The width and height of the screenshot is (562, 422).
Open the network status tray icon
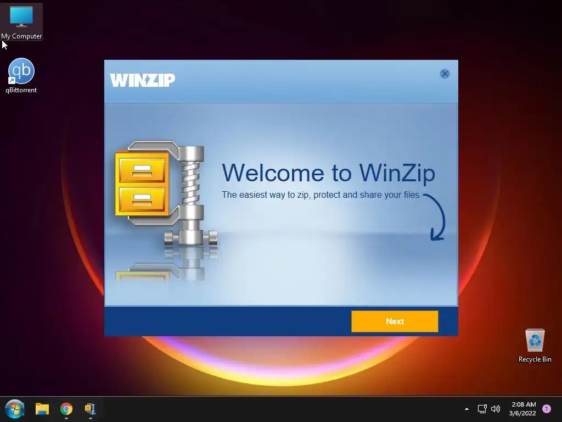pos(482,409)
